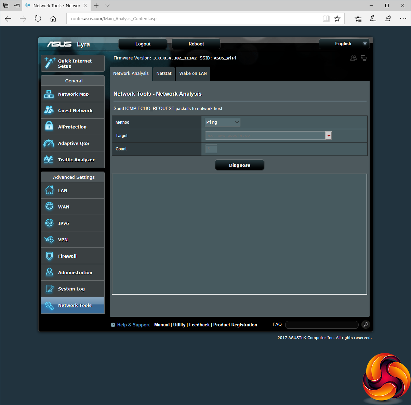Open the System Log page
411x405 pixels.
[x=72, y=289]
